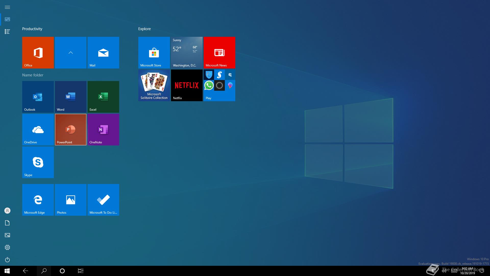Open the OneNote tile
The width and height of the screenshot is (490, 276).
pyautogui.click(x=103, y=130)
